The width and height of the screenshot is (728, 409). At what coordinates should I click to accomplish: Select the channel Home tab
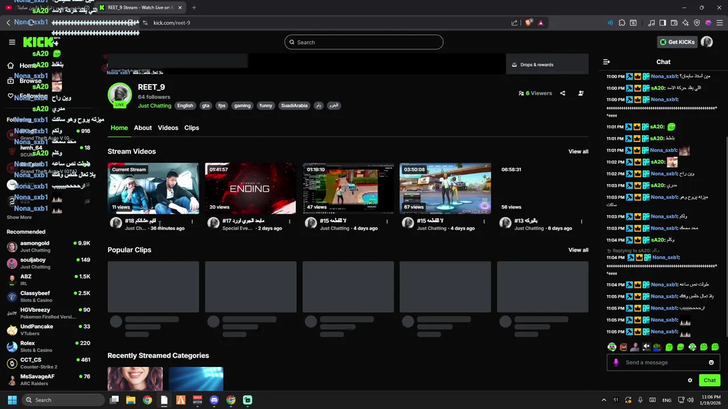119,128
